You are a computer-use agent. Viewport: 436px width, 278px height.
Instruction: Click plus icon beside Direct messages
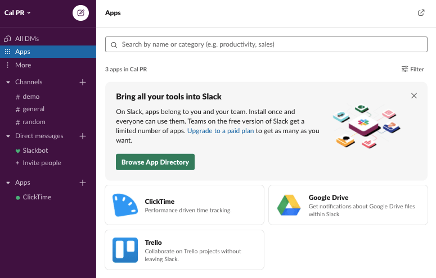[x=83, y=136]
